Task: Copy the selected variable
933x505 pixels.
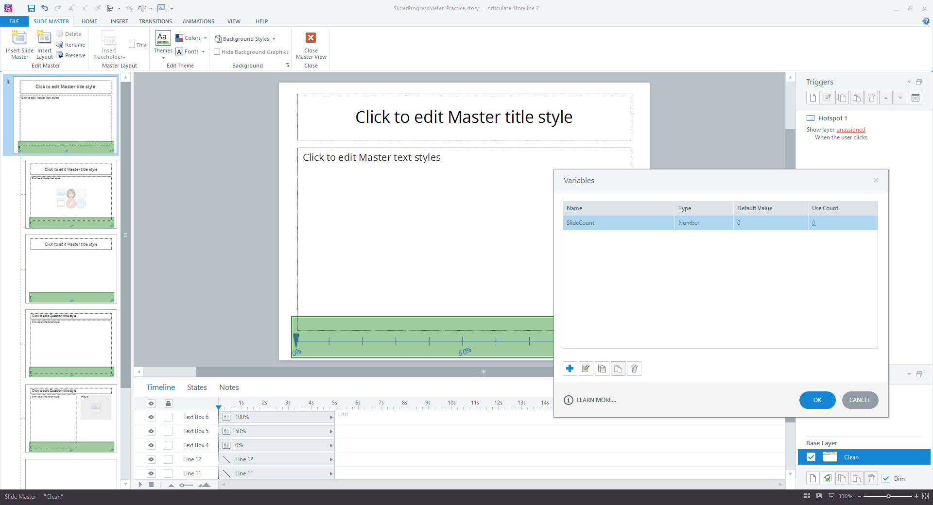Action: [x=602, y=369]
